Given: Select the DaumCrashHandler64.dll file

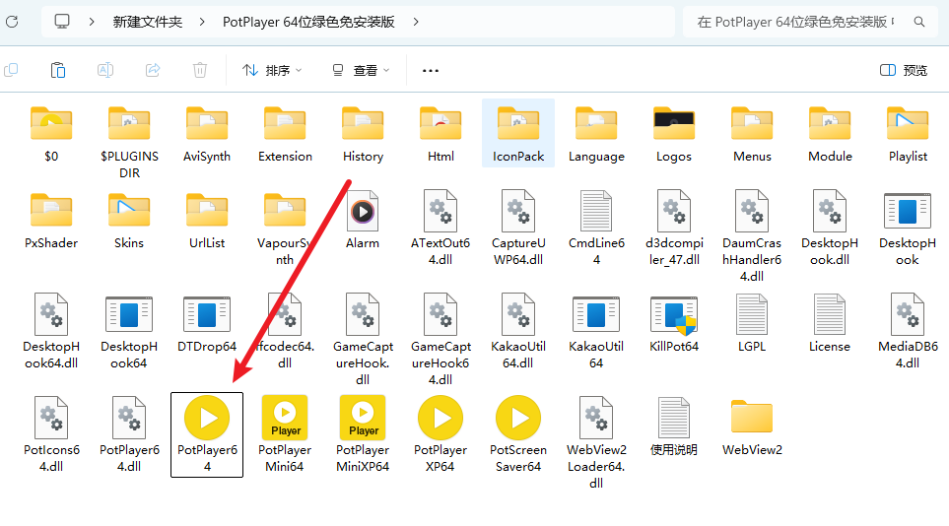Looking at the screenshot, I should tap(752, 236).
